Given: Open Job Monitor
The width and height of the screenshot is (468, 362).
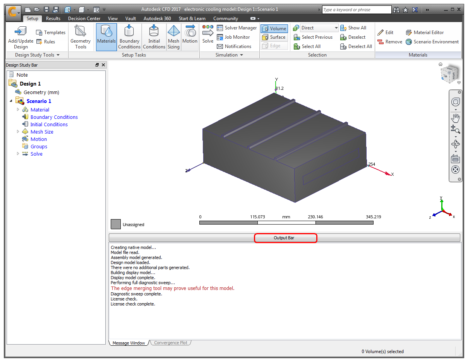Looking at the screenshot, I should click(233, 37).
